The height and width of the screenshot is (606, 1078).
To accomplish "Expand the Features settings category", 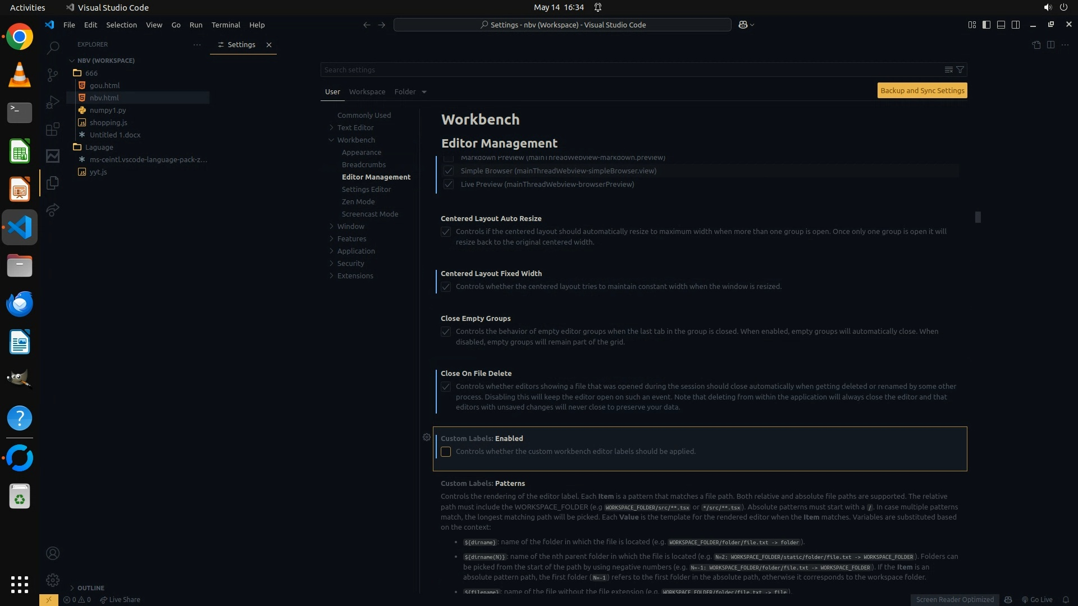I will coord(351,238).
